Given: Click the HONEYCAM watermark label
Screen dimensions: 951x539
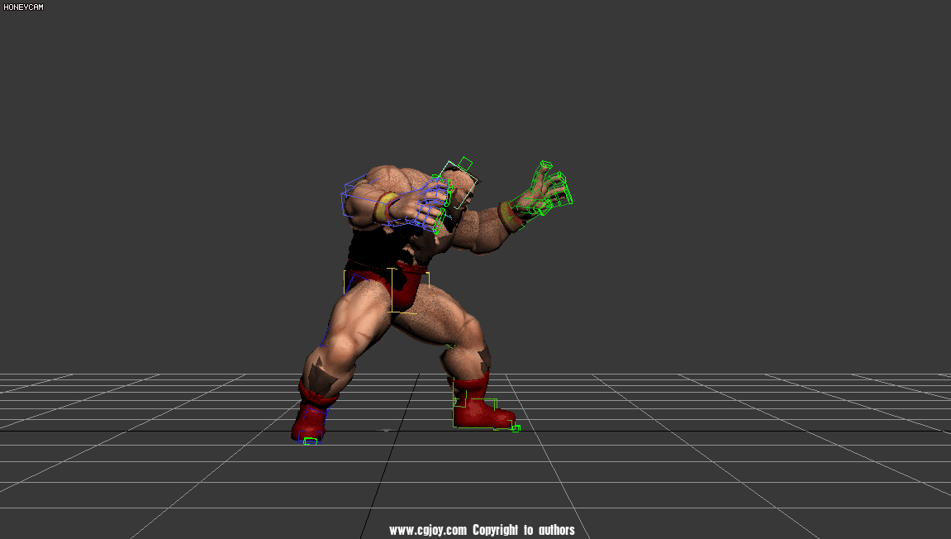Looking at the screenshot, I should coord(24,7).
